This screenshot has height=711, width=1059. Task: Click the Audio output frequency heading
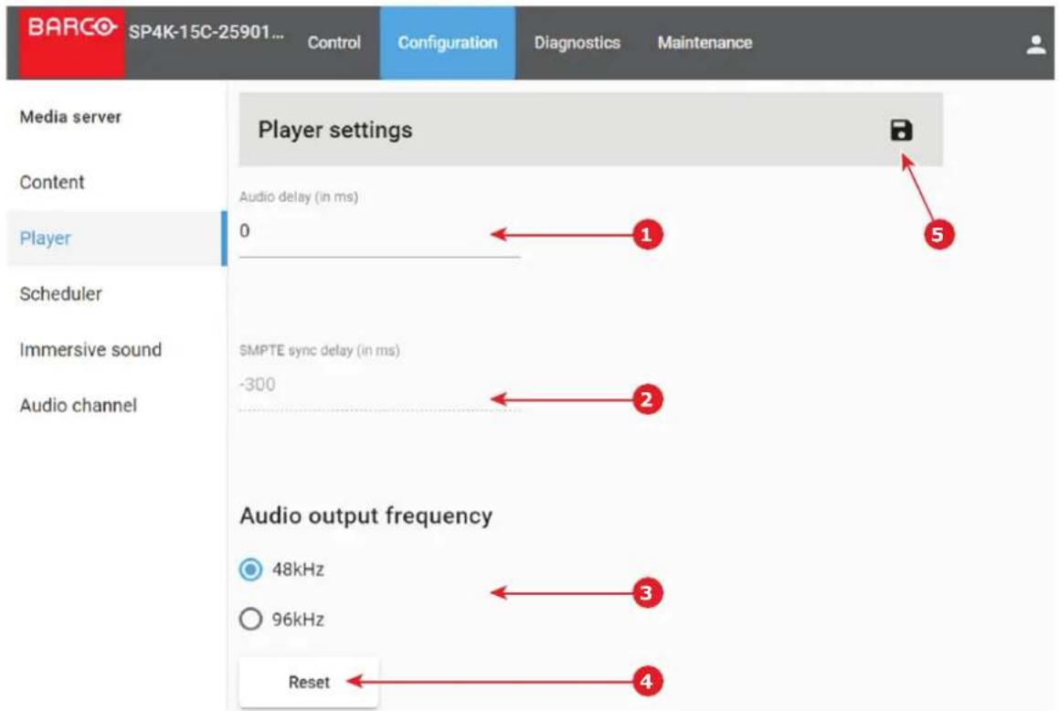click(366, 515)
